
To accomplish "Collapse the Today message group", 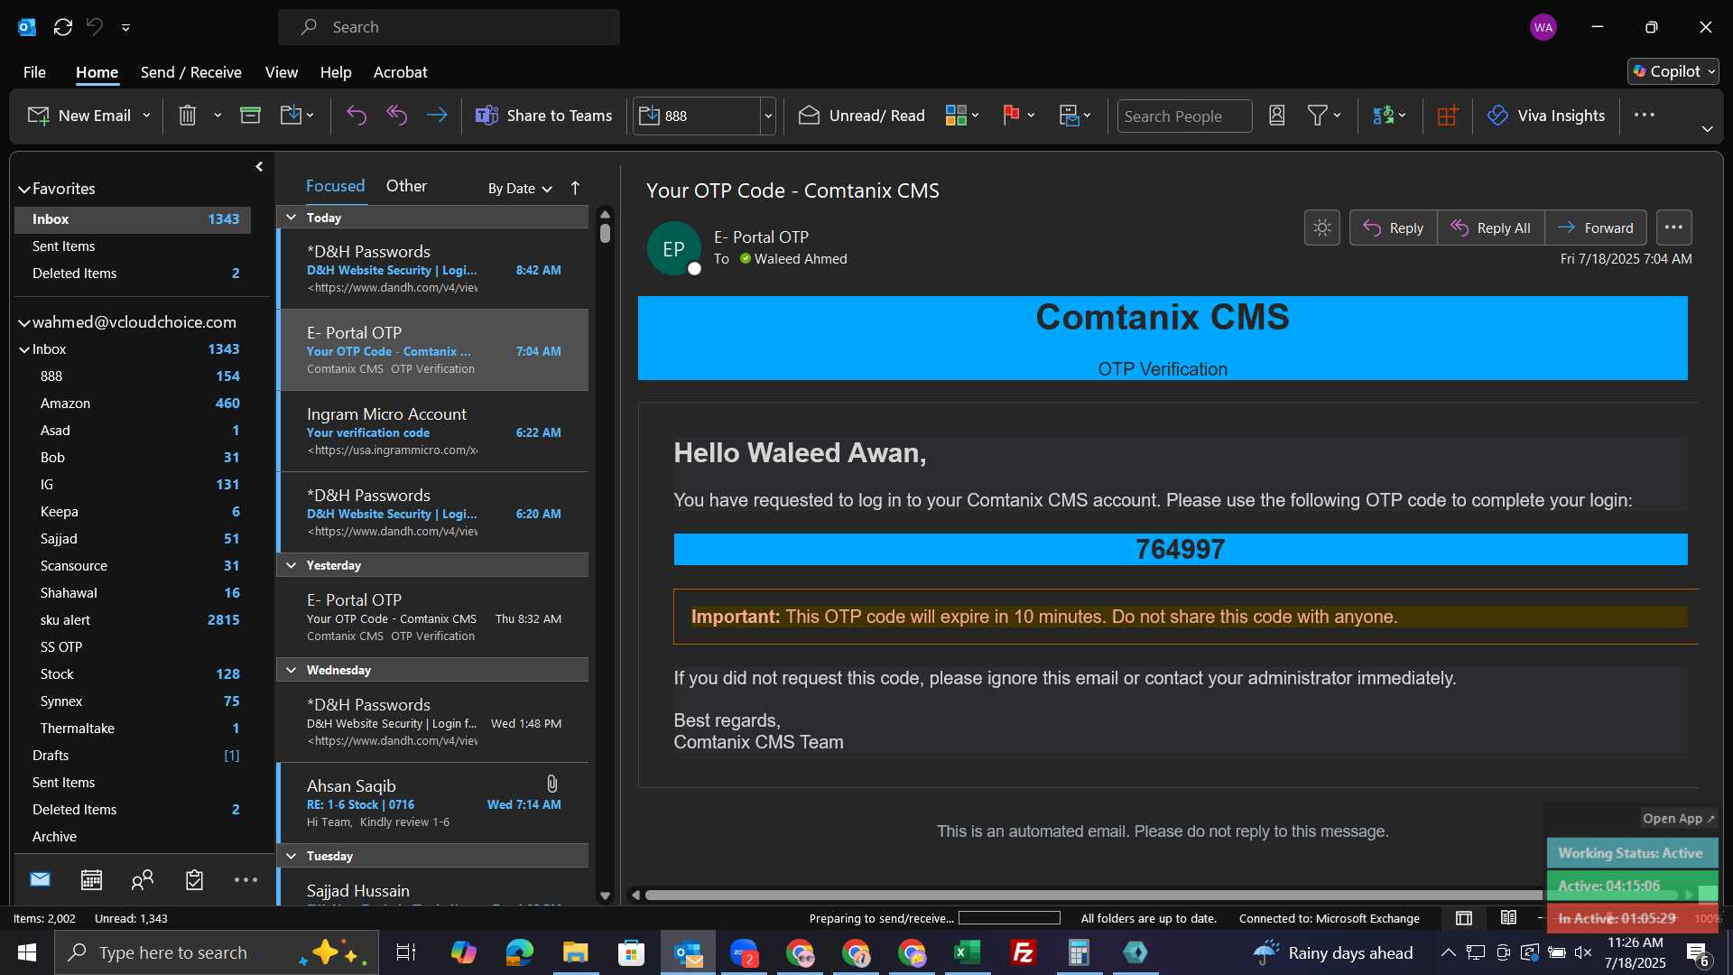I will coord(292,218).
